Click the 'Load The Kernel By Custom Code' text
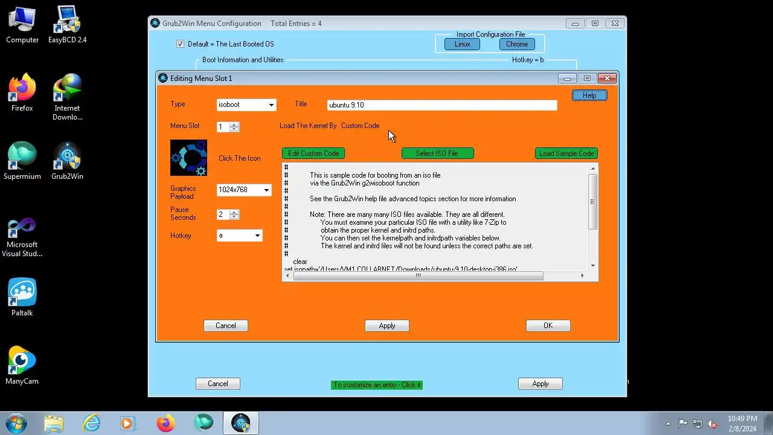773x435 pixels. (x=330, y=126)
